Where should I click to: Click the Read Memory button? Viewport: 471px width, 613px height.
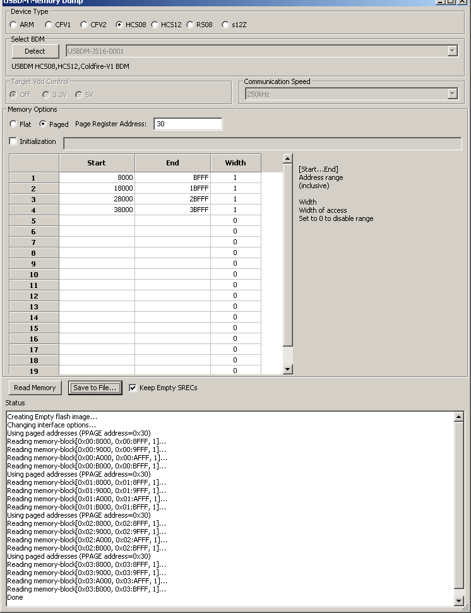[x=35, y=388]
